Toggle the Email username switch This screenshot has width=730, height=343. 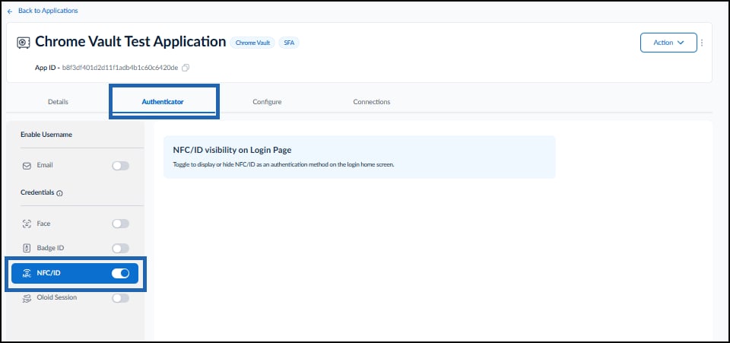pyautogui.click(x=121, y=166)
